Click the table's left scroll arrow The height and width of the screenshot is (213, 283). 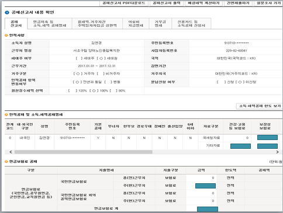click(11, 152)
